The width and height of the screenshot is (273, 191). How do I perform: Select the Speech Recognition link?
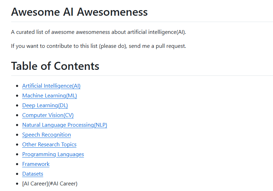[46, 135]
